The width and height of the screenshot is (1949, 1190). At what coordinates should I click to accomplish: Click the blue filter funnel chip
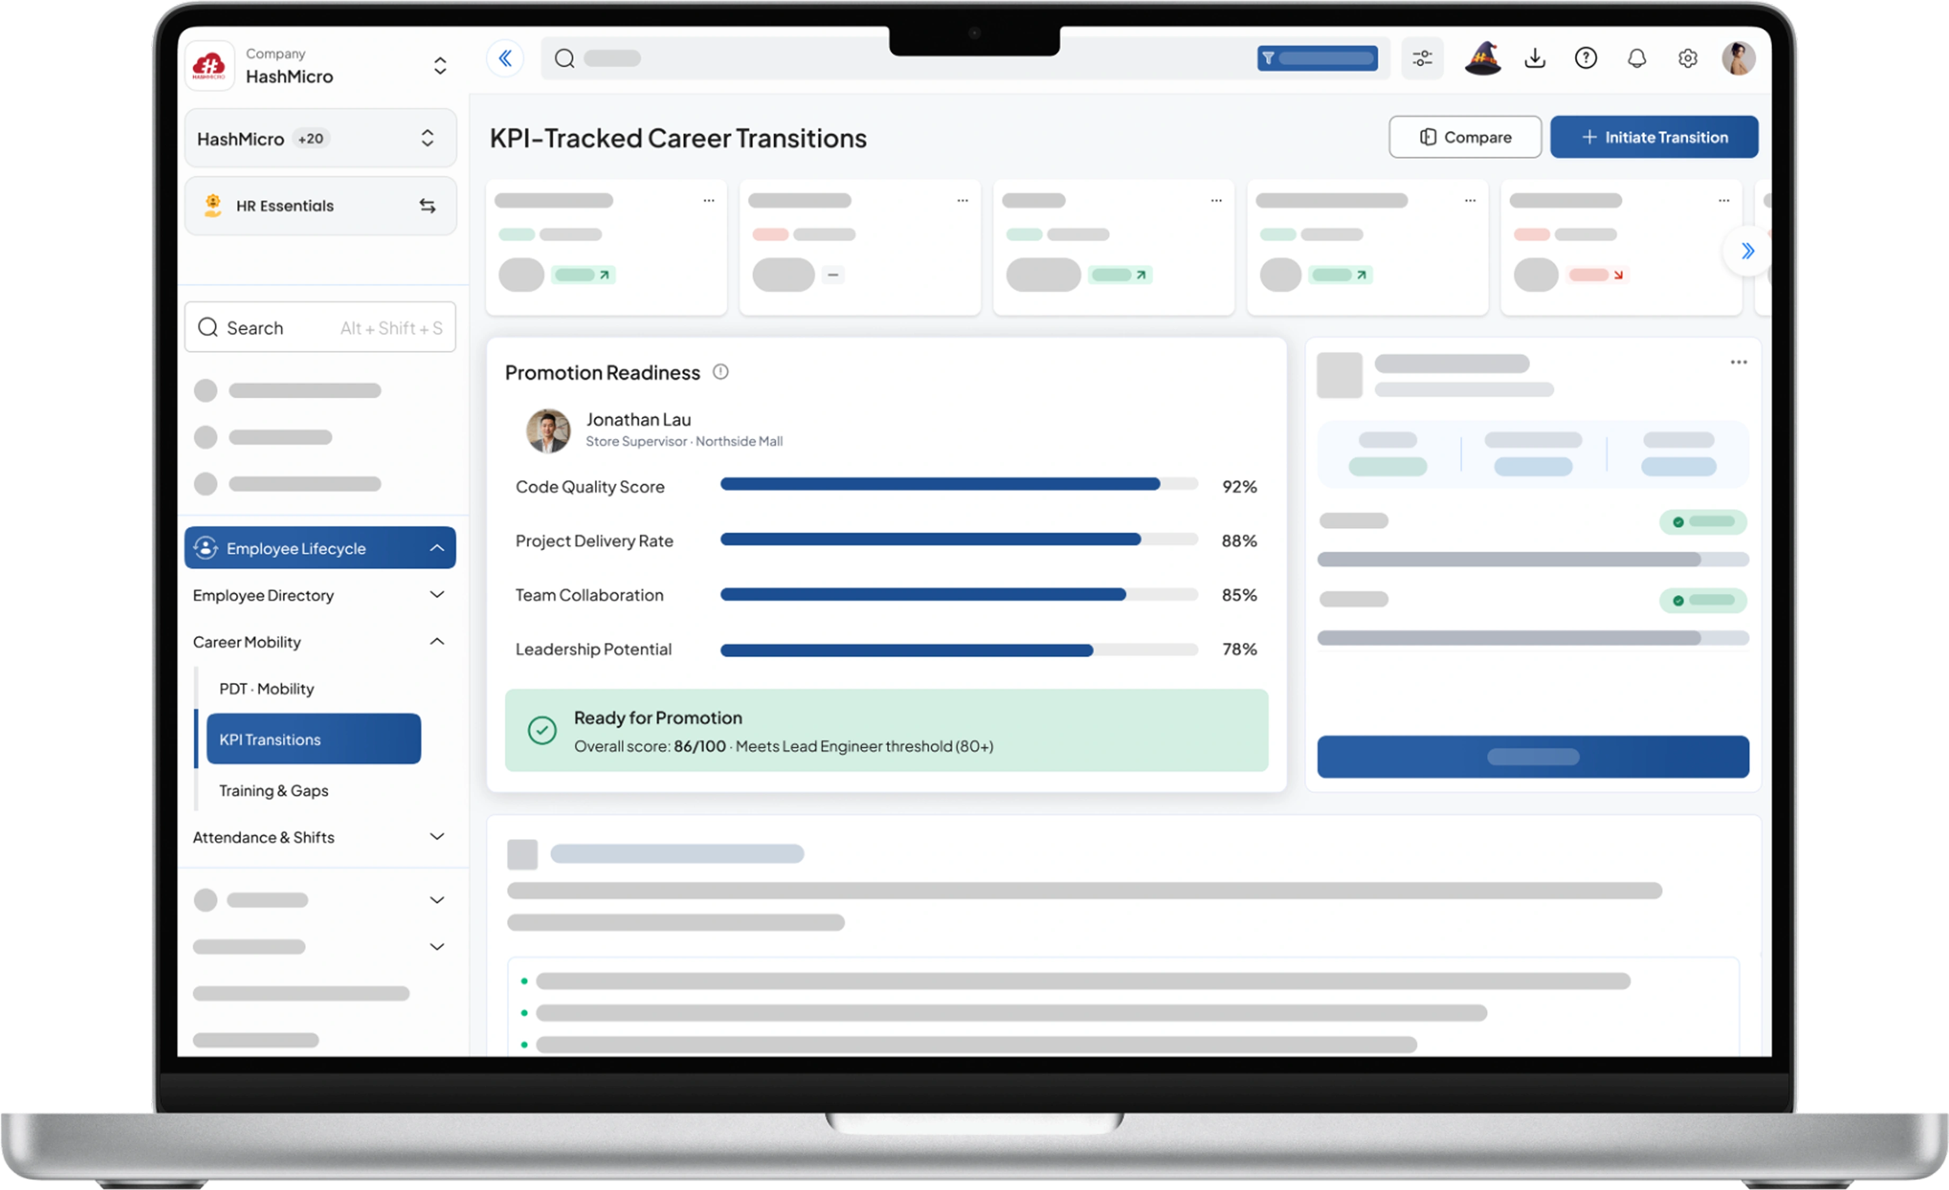[1317, 58]
